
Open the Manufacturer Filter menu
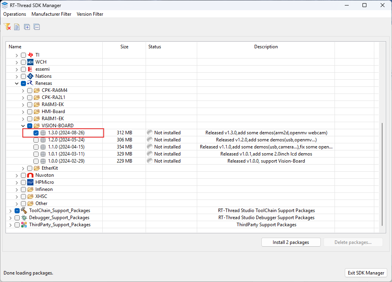(x=51, y=14)
